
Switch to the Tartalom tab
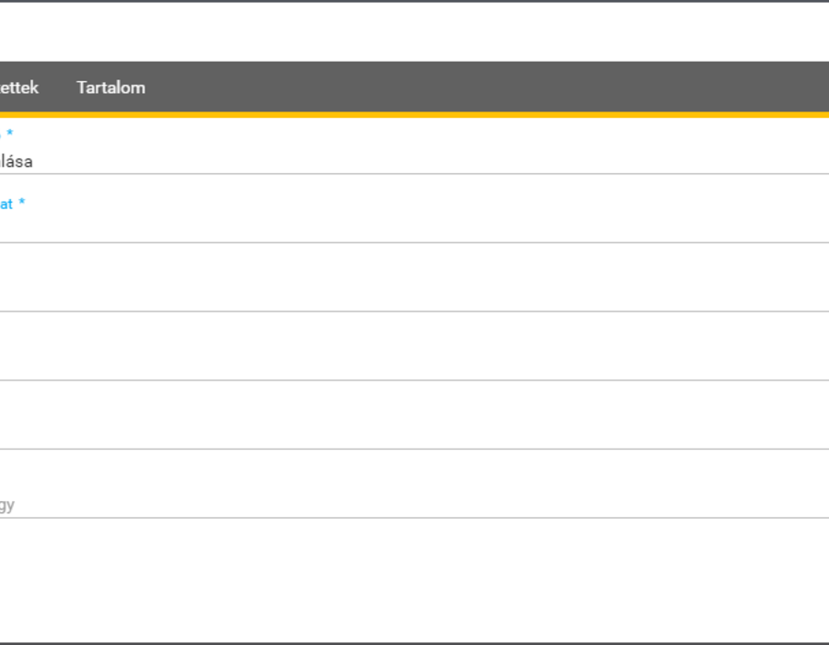[111, 88]
